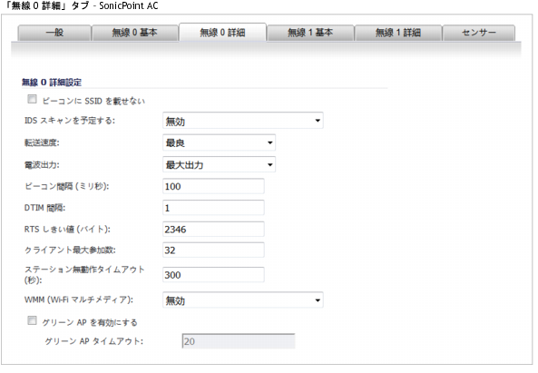Click the ステーション無動作タイムアウト field
The height and width of the screenshot is (373, 538).
[x=213, y=275]
